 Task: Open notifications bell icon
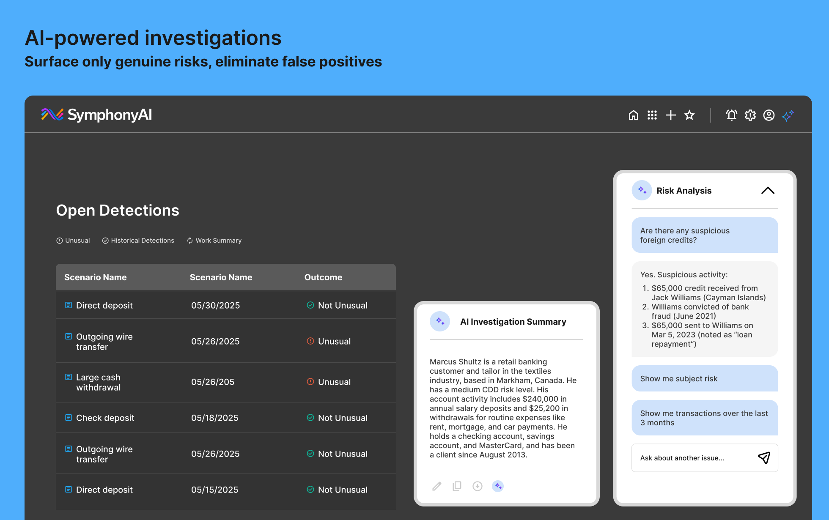731,115
